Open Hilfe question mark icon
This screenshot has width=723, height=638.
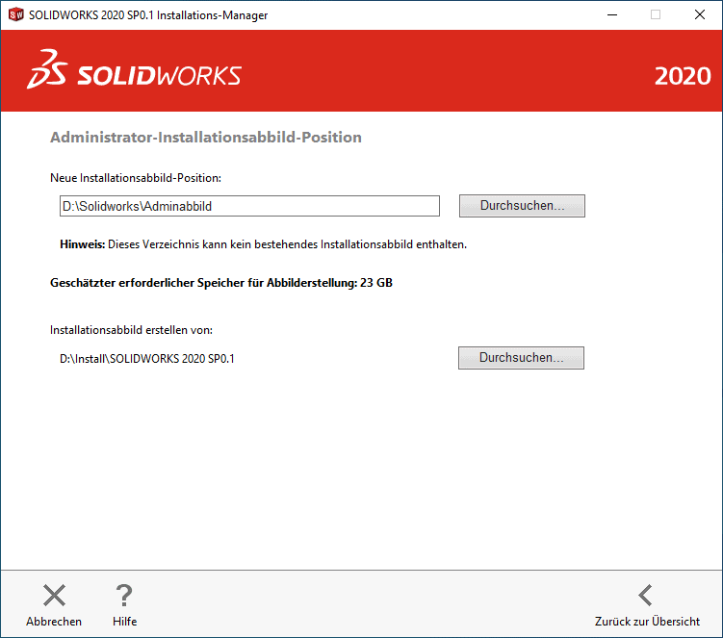click(x=124, y=595)
